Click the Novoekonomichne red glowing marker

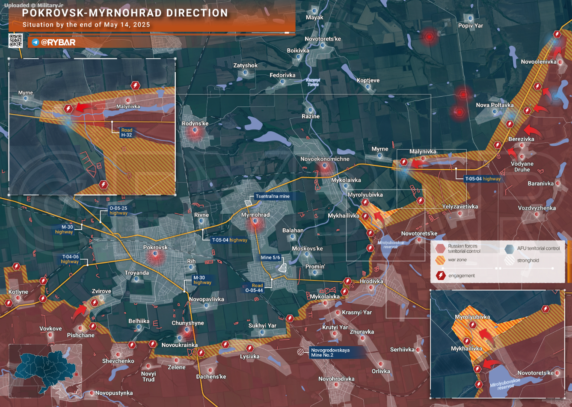click(x=325, y=166)
